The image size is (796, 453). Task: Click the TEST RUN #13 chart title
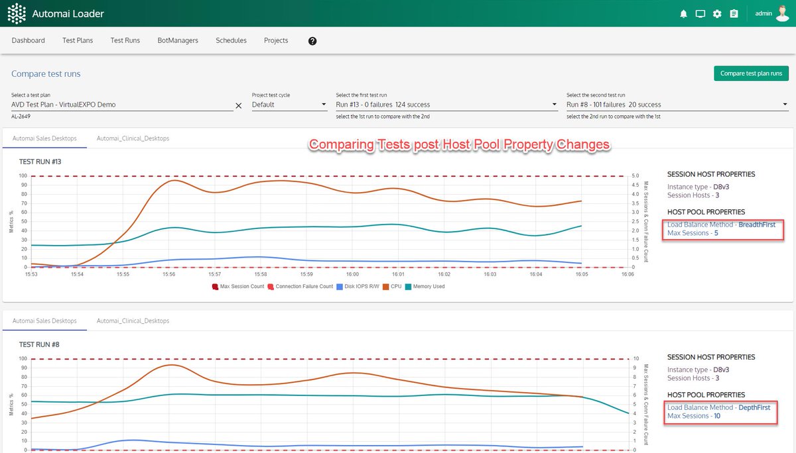pos(40,162)
